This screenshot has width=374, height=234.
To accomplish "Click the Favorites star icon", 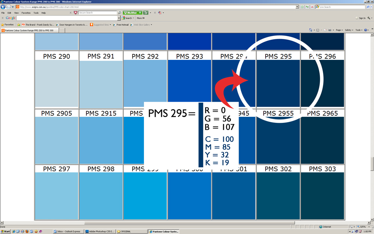I will click(3, 25).
